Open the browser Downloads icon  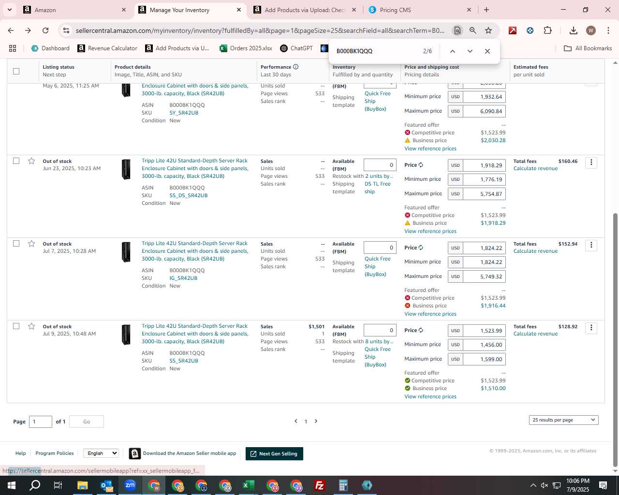[x=574, y=30]
